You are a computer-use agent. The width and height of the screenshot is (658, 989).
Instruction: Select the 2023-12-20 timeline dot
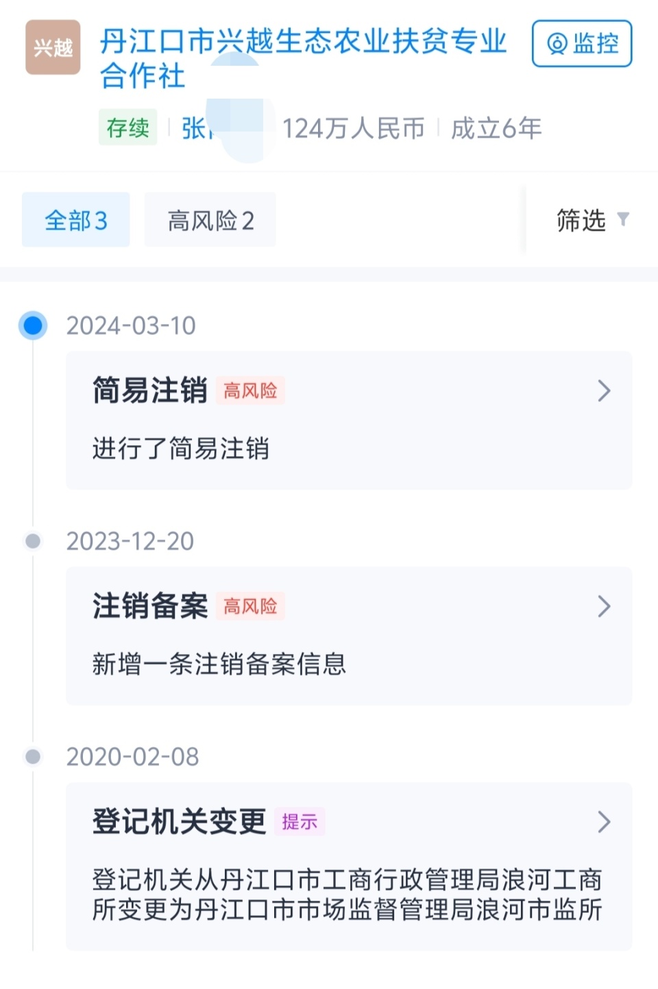click(x=33, y=541)
